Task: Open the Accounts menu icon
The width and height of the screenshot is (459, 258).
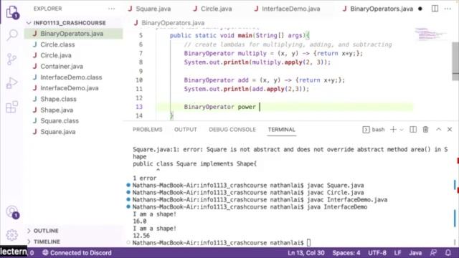Action: tap(12, 212)
